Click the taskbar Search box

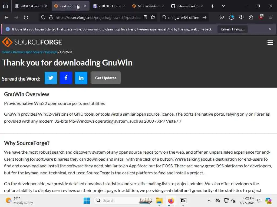point(123,201)
